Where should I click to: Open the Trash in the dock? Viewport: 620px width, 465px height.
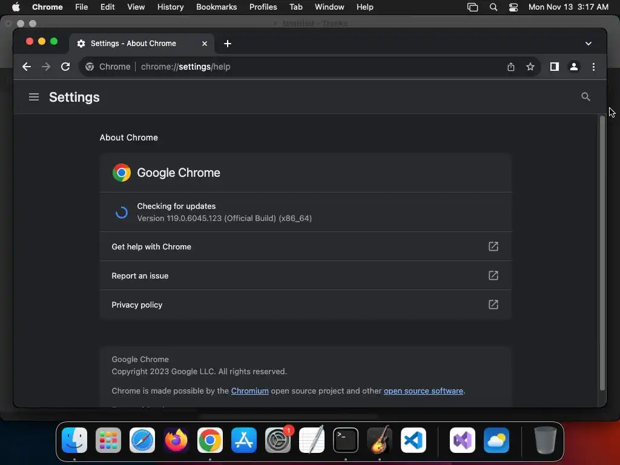546,440
